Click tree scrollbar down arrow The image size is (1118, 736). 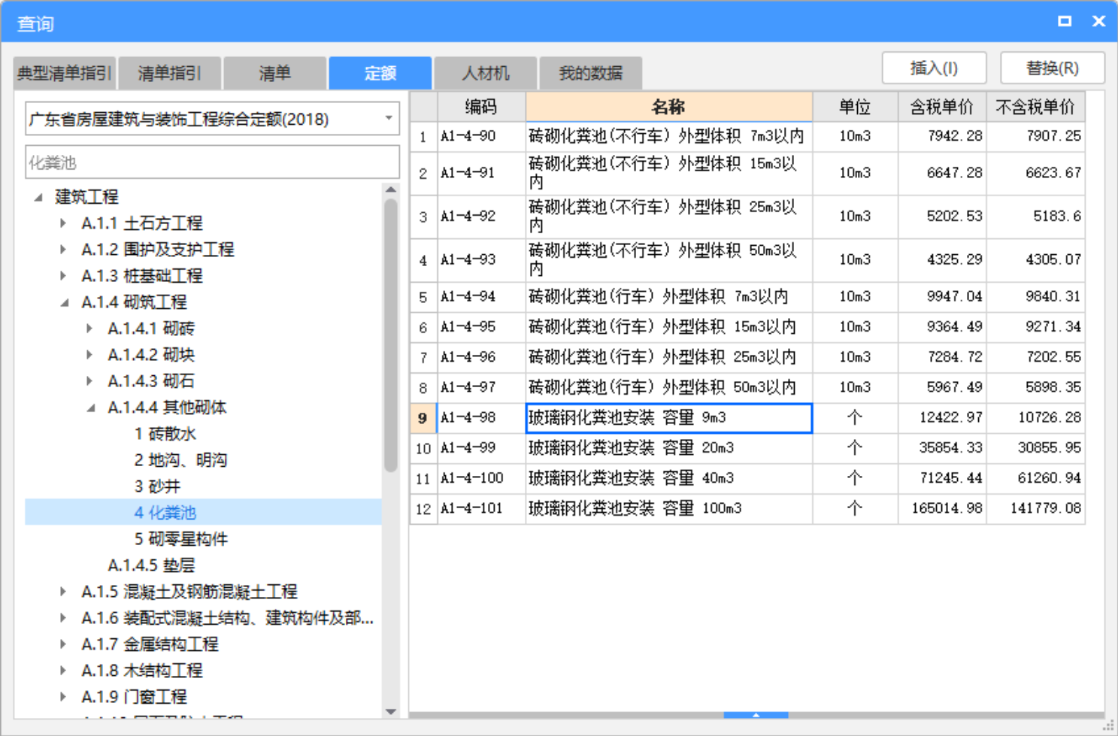[x=391, y=711]
